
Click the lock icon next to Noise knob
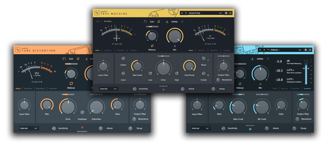(x=208, y=60)
